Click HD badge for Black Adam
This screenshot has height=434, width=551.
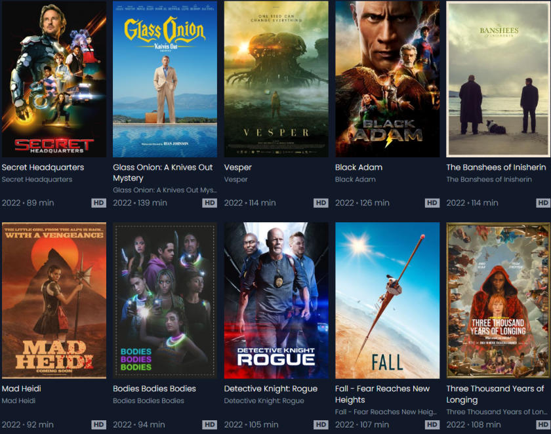coord(432,203)
